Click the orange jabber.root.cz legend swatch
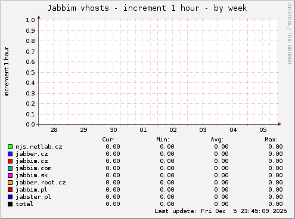295x219 pixels. (10, 183)
